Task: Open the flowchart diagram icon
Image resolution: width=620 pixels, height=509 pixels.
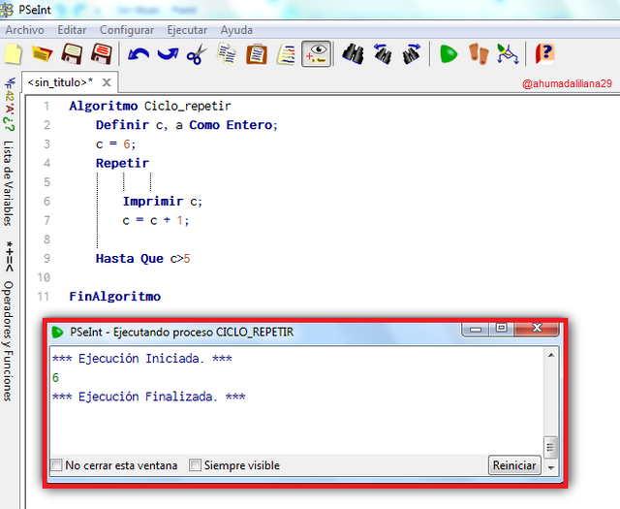Action: (508, 54)
